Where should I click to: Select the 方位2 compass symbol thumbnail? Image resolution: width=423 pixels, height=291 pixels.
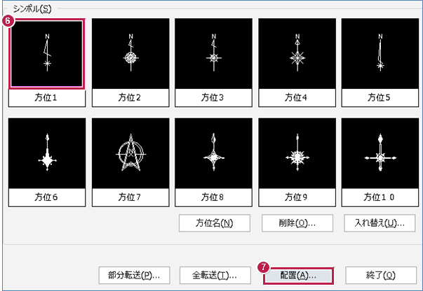[130, 54]
